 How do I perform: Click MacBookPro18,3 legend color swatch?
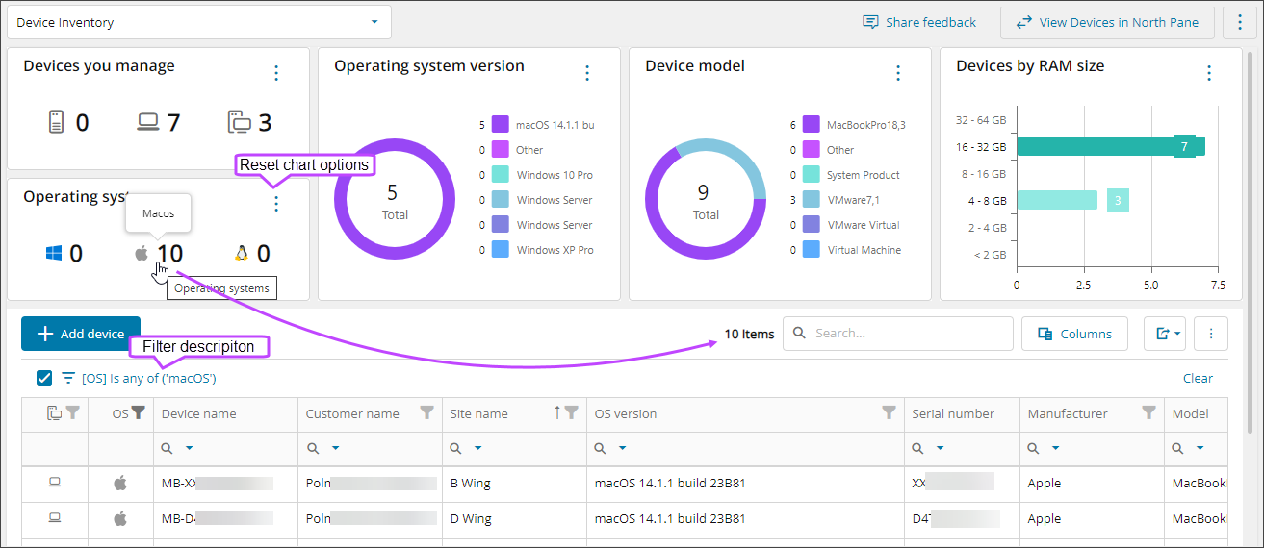(811, 125)
